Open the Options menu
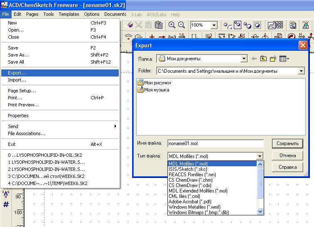The width and height of the screenshot is (314, 227). [92, 14]
